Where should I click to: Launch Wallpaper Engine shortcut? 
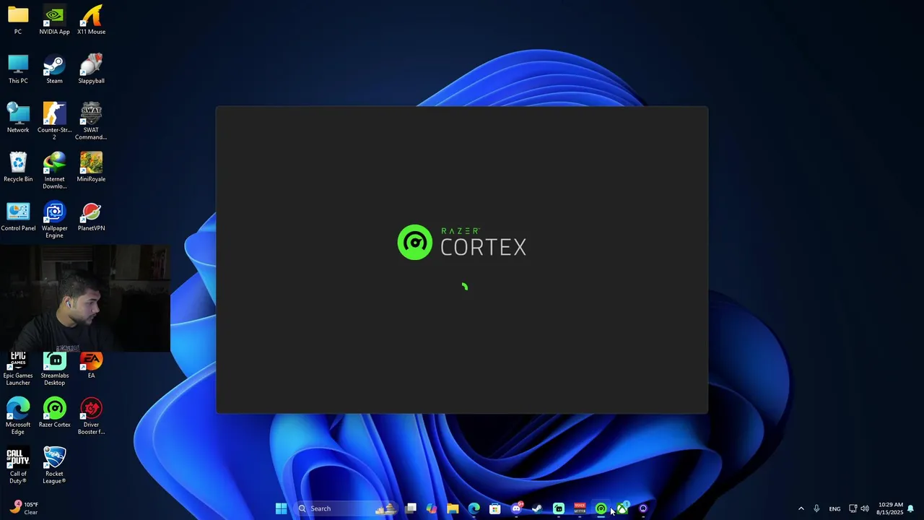[x=54, y=220]
